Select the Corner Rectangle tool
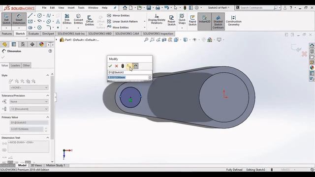315x177 pixels. (x=31, y=21)
